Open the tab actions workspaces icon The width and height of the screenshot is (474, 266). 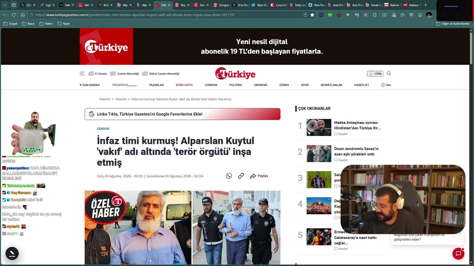point(14,5)
